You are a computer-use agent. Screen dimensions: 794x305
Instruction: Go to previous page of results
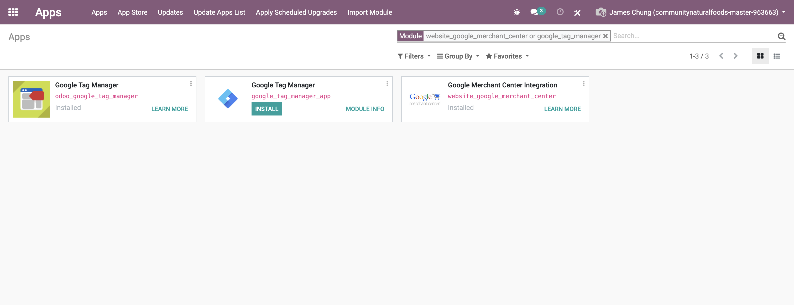tap(721, 56)
